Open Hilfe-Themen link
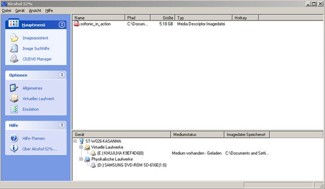 (x=33, y=138)
